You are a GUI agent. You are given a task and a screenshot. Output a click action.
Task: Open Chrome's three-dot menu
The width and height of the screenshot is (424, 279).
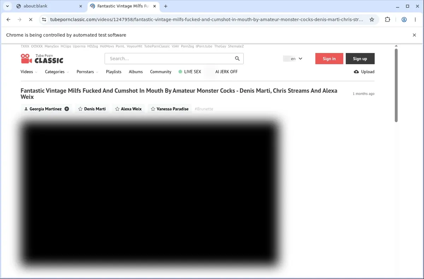(415, 19)
